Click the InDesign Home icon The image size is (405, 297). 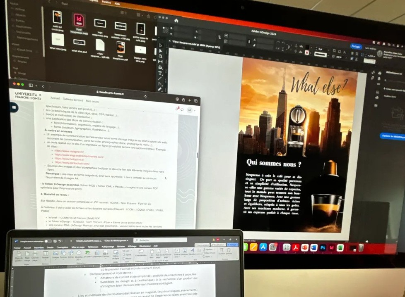click(176, 21)
